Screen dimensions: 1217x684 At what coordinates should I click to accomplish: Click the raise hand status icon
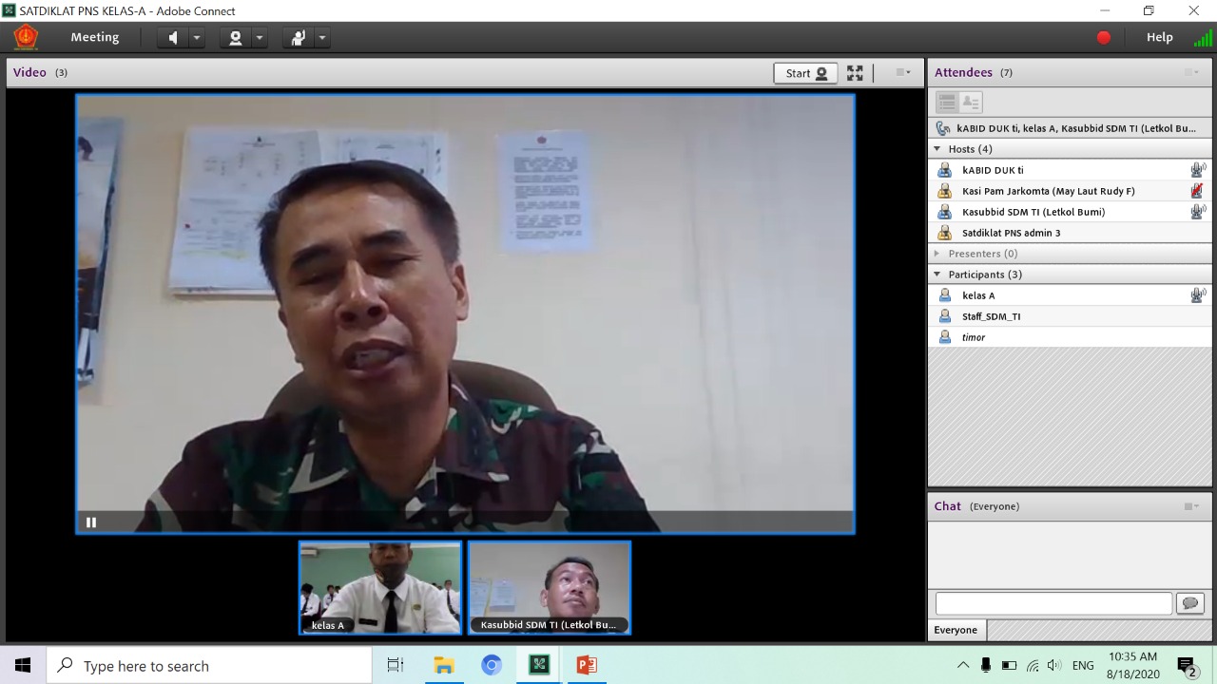point(298,38)
